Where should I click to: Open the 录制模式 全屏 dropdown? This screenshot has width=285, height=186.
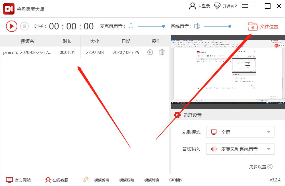click(x=240, y=132)
